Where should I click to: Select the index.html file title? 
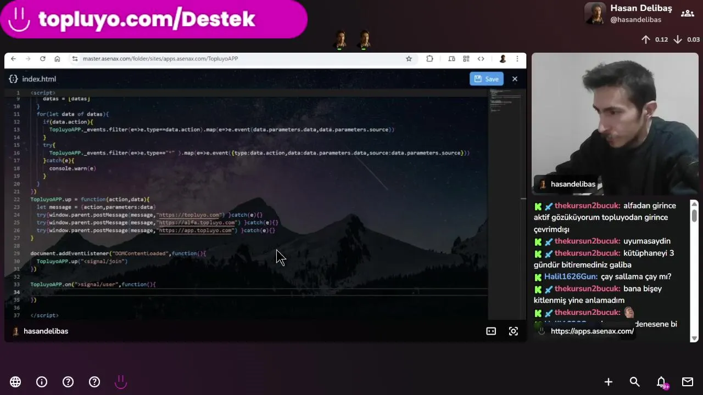point(39,79)
